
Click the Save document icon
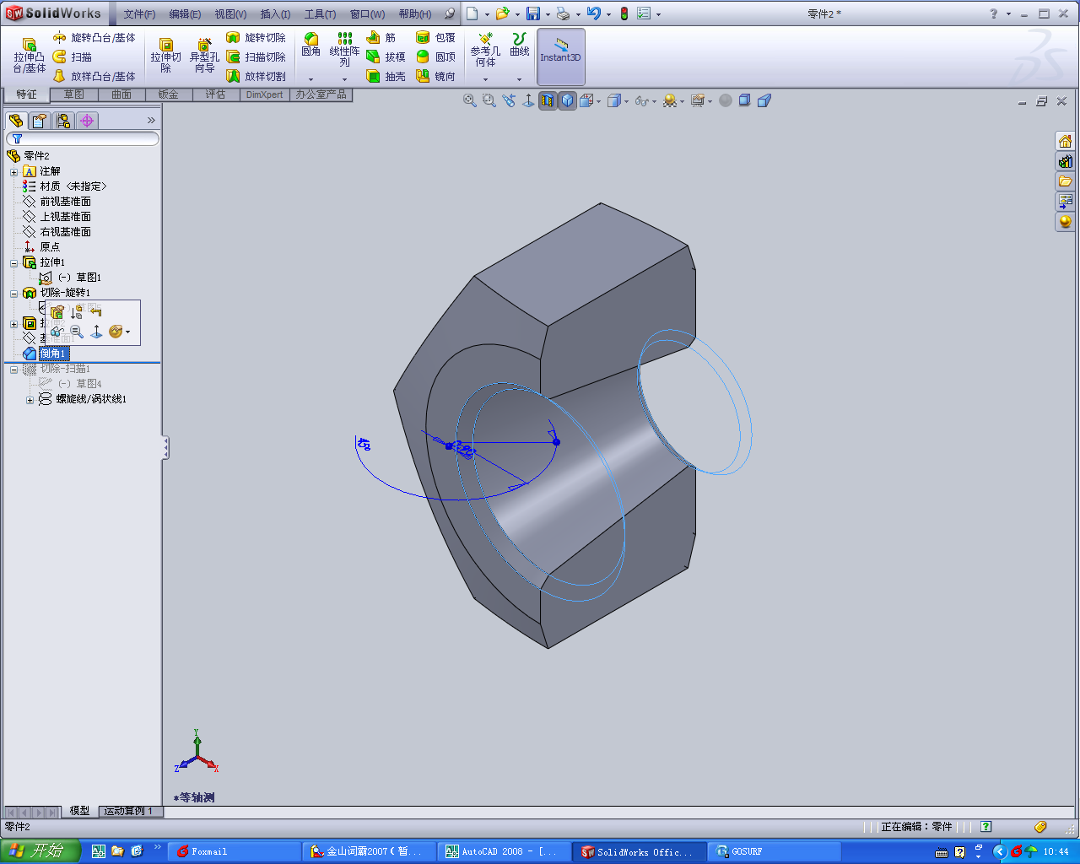click(533, 13)
